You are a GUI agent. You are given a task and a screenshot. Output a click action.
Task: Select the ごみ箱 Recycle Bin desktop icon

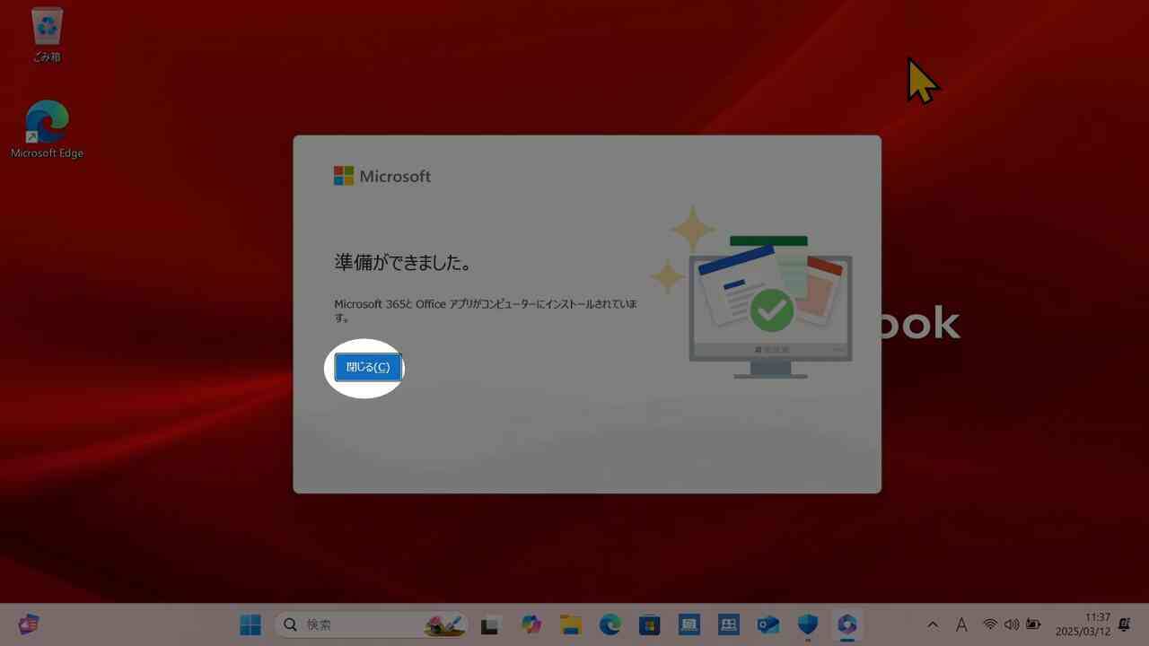(x=47, y=35)
